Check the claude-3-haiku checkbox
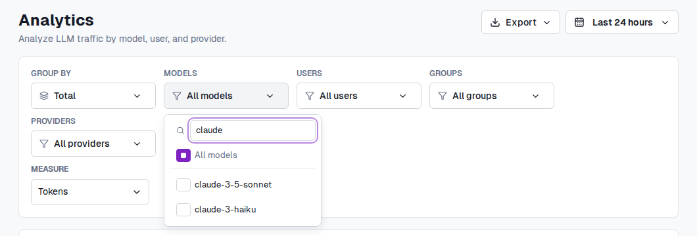697x236 pixels. click(x=183, y=209)
